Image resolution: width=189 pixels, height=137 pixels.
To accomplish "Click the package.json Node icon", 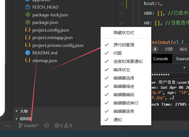I will (x=28, y=22).
